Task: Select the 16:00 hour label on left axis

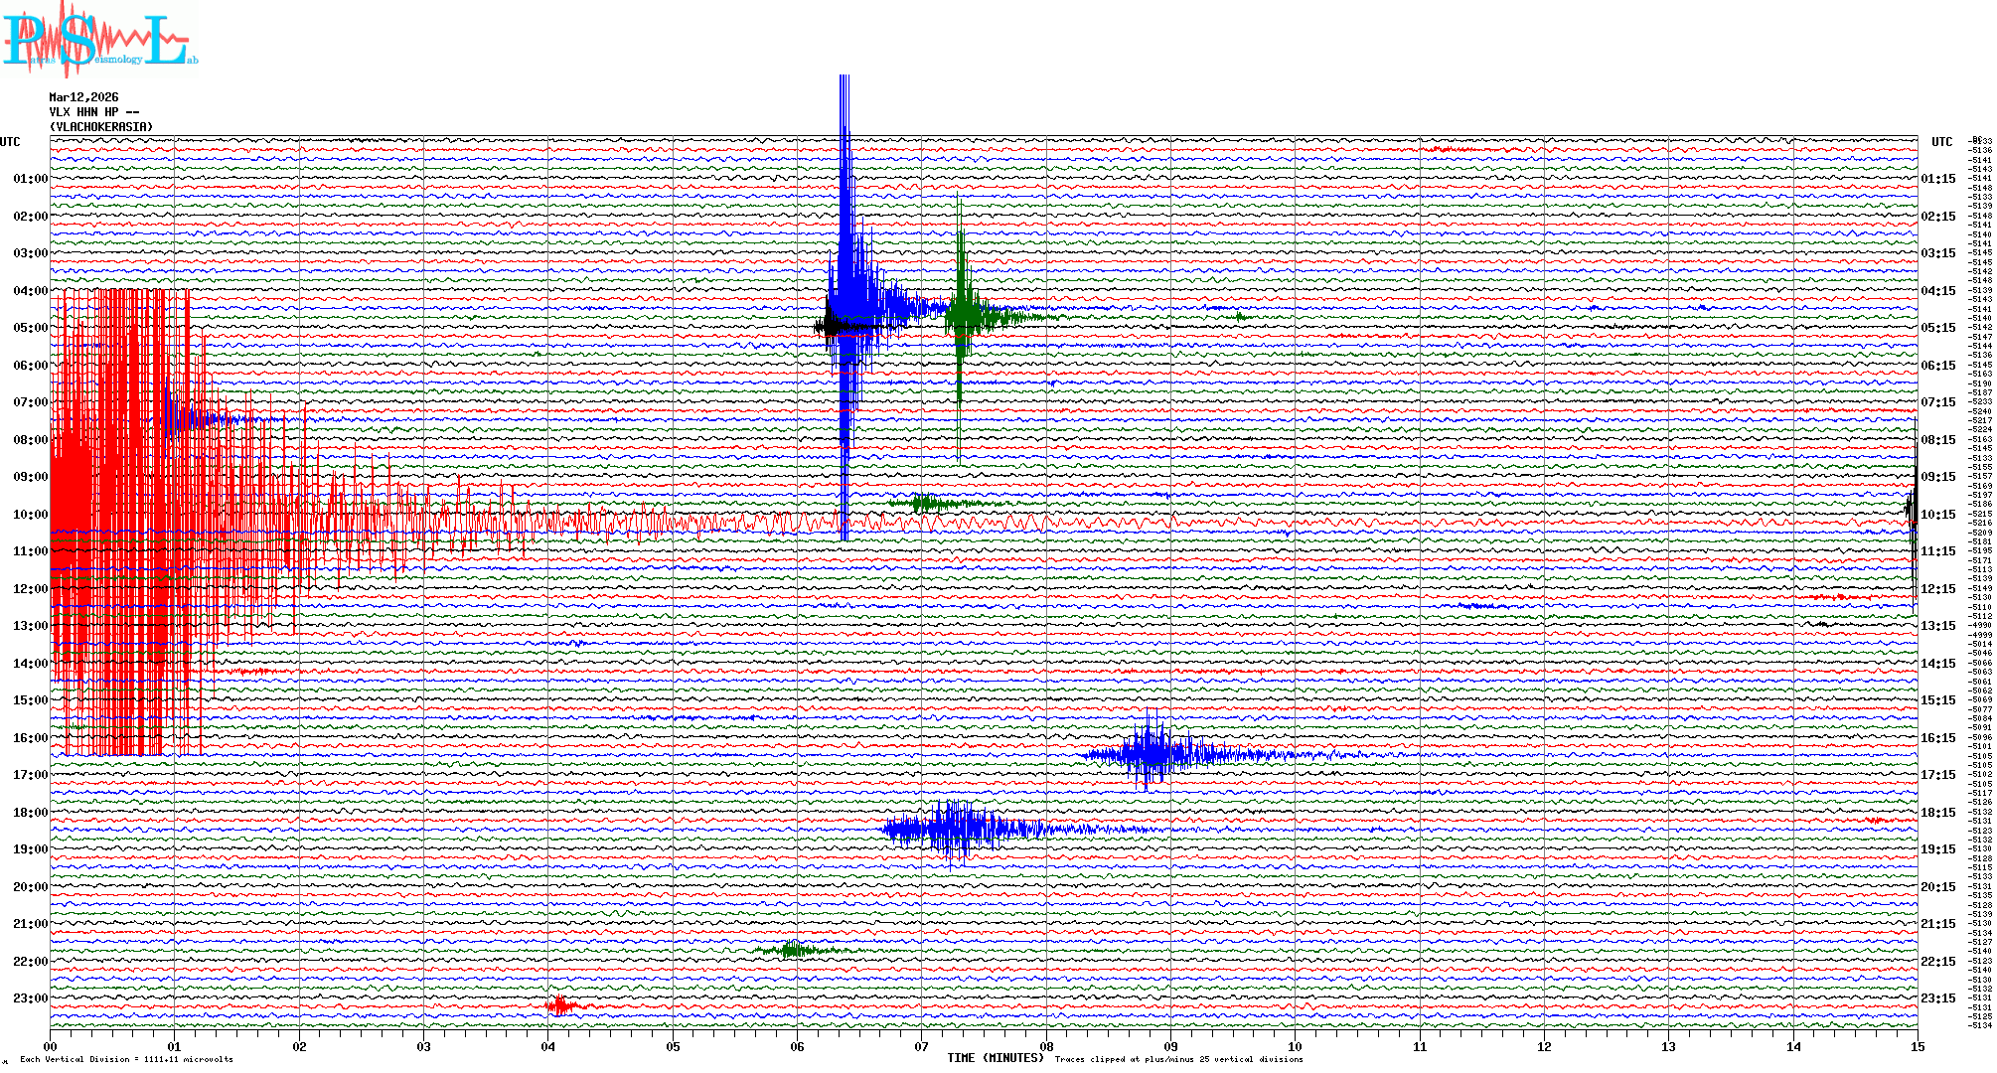Action: click(30, 738)
